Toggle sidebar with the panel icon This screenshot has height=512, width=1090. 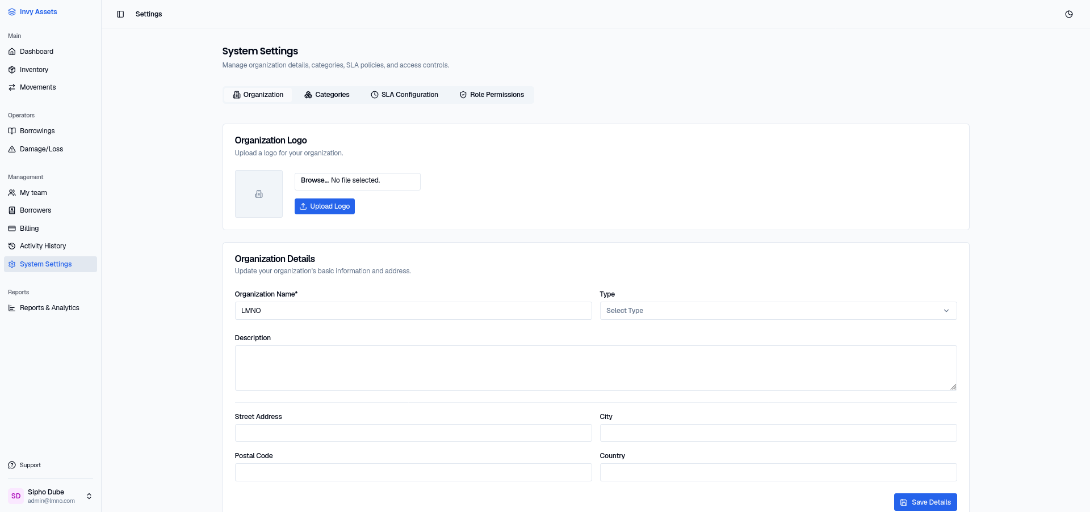(120, 14)
